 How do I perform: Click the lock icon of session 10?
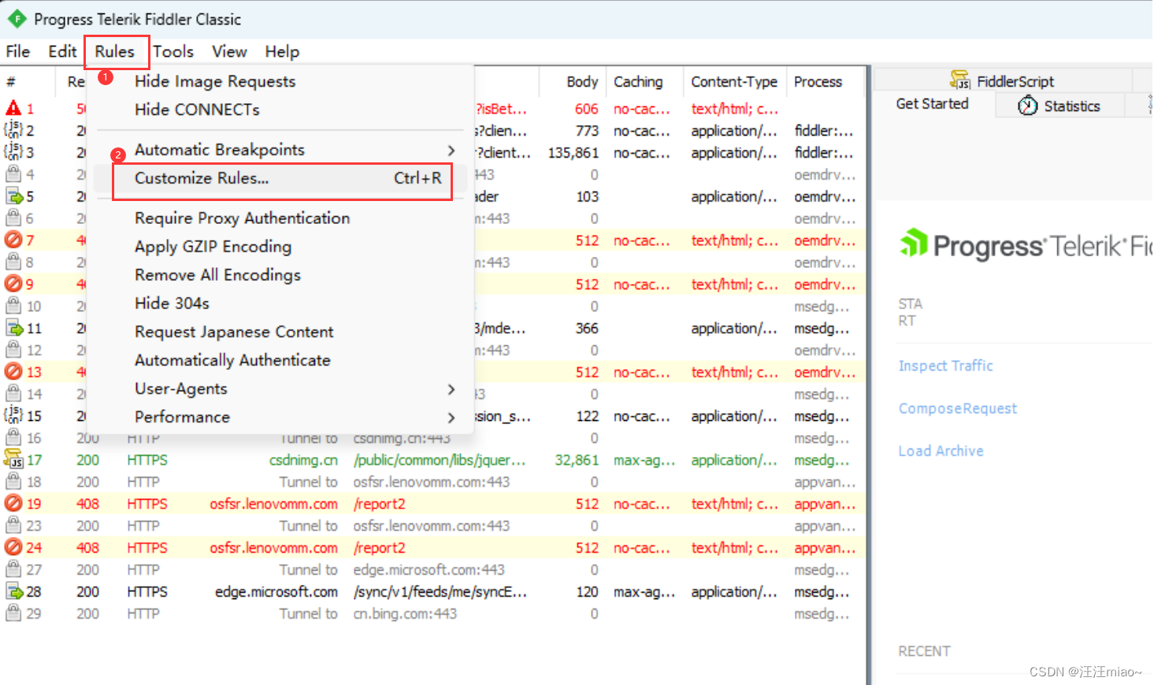[13, 306]
